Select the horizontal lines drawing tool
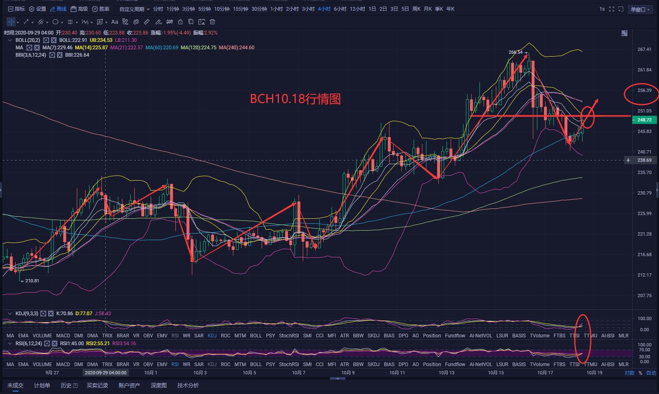659x394 pixels. (x=70, y=22)
